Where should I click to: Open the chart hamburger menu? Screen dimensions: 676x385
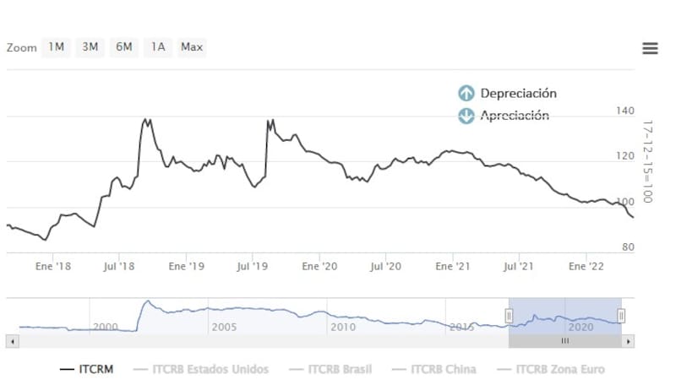click(650, 48)
